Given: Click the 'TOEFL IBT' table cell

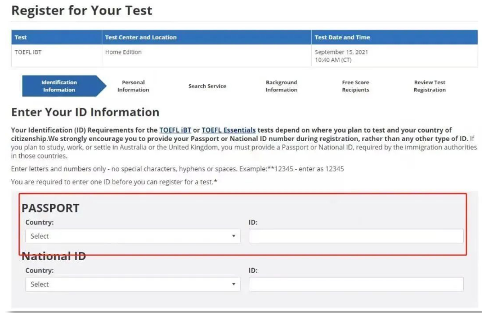Looking at the screenshot, I should click(57, 56).
